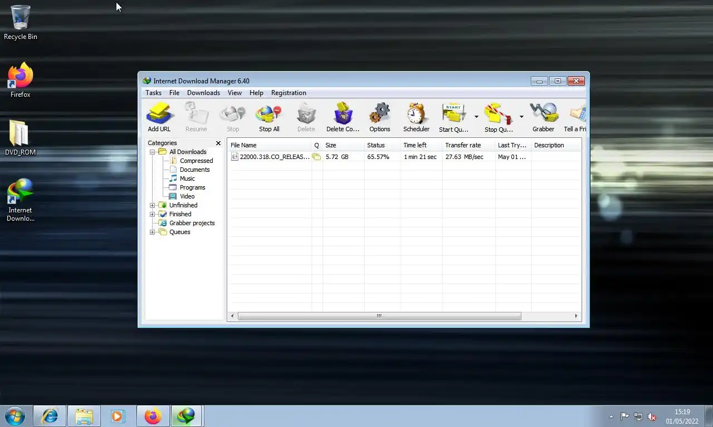Click the Delete Completed toolbar icon
Screen dimensions: 713x427
coord(343,117)
